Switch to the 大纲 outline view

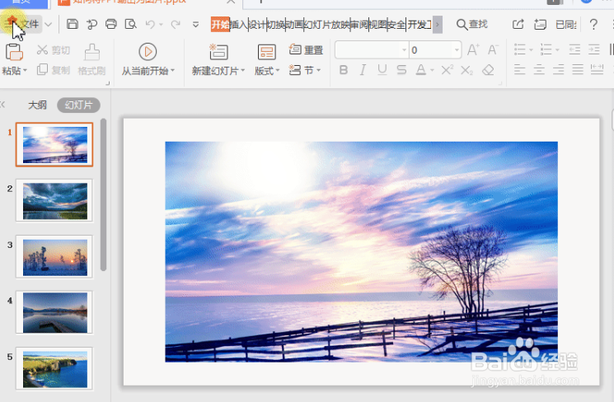tap(38, 105)
